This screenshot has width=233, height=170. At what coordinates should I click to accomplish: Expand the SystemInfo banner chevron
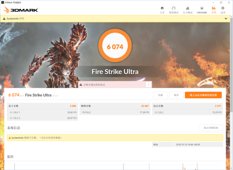(226, 19)
